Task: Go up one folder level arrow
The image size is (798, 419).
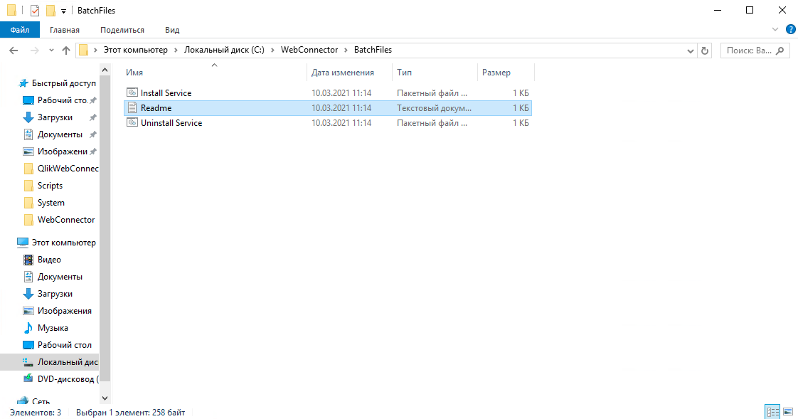Action: [65, 50]
